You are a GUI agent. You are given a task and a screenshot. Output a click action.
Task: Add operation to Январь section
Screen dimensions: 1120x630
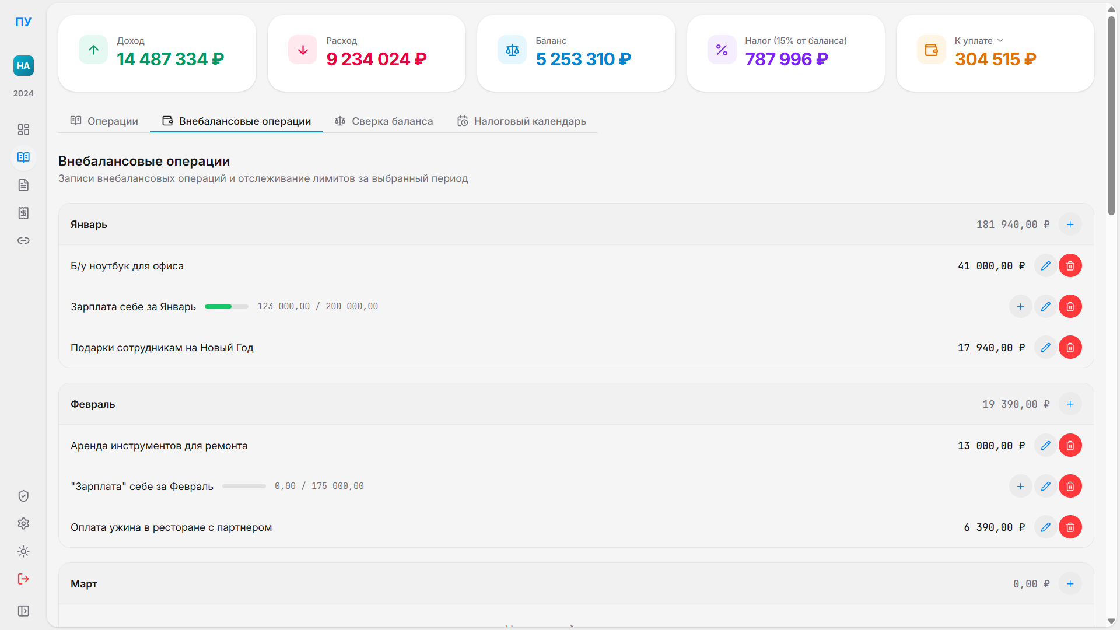[1070, 225]
